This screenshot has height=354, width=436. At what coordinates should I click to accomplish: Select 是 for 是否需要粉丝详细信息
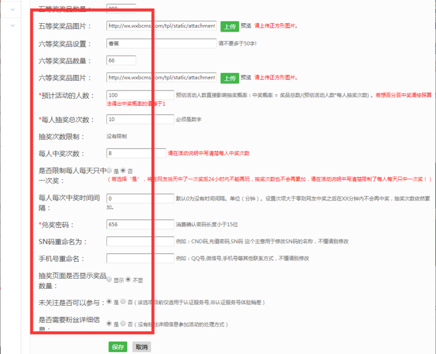pos(109,323)
